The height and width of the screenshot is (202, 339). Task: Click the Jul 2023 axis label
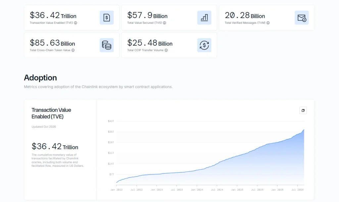177,190
